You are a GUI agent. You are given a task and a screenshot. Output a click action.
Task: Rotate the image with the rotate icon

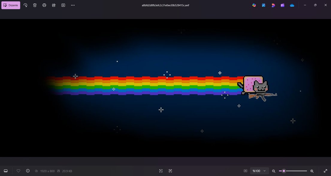25,5
